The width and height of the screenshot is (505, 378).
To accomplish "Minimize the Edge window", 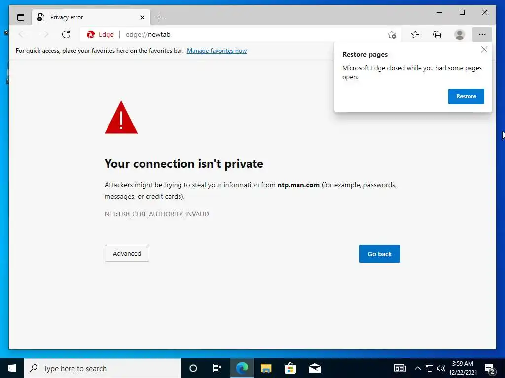I will [x=439, y=12].
